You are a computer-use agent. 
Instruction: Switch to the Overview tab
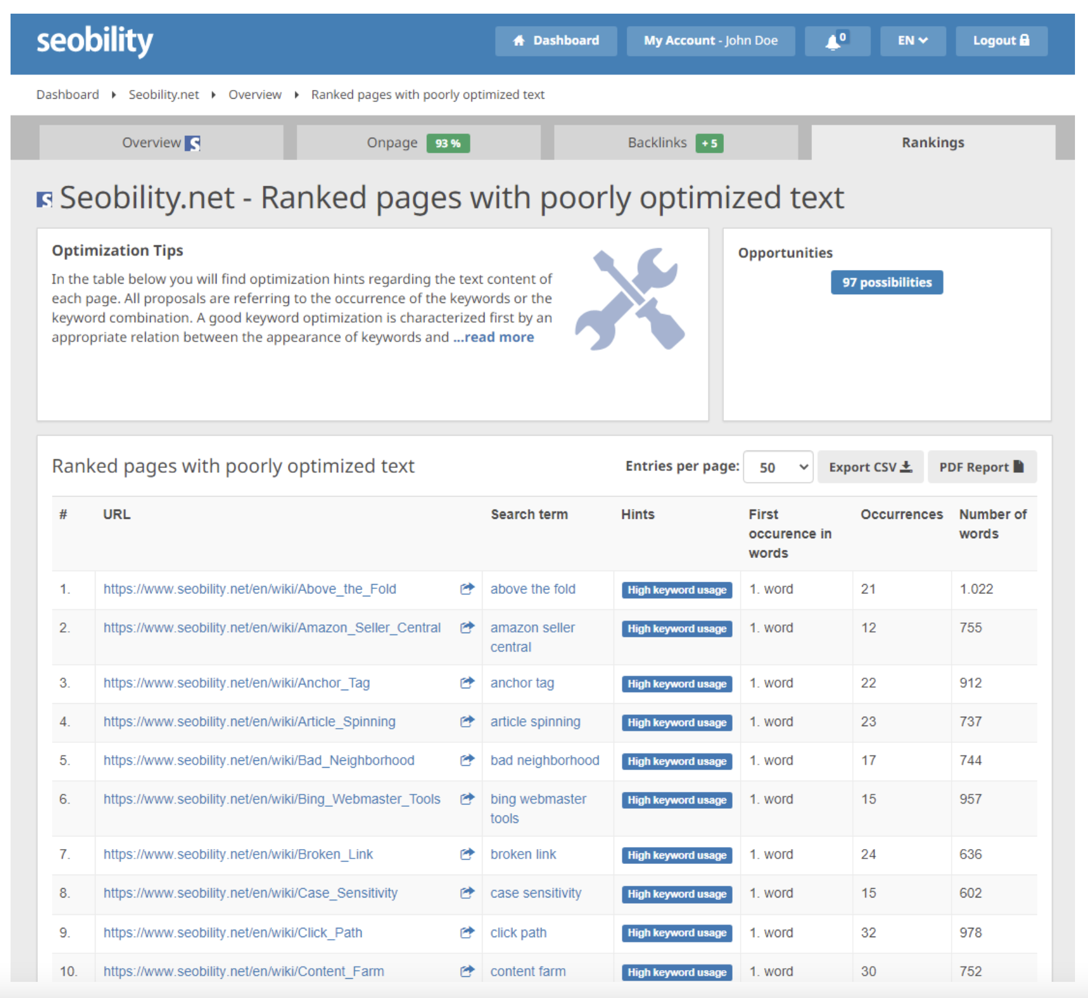pos(161,143)
